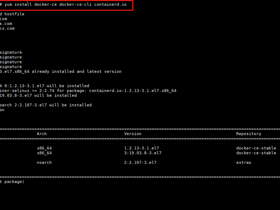Click the yum install docker-ce command line

coord(63,5)
